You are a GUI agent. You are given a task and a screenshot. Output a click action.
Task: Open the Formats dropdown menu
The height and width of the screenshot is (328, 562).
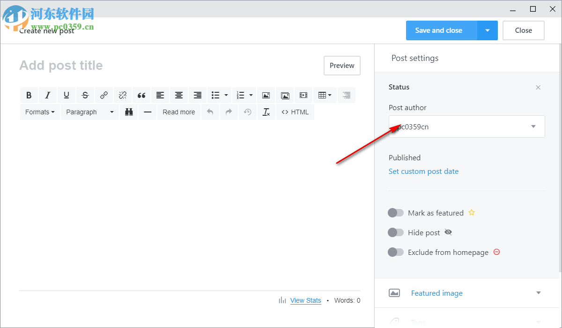point(40,112)
